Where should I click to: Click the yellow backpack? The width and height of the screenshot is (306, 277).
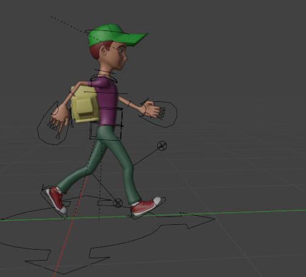click(x=84, y=104)
